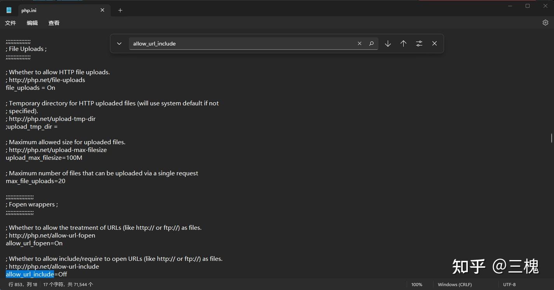Click UTF-8 encoding indicator

(509, 285)
